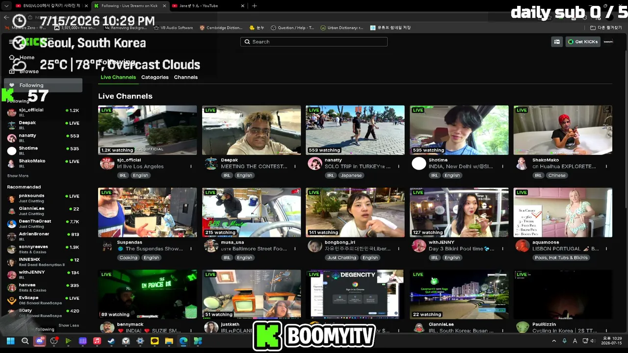This screenshot has width=628, height=353.
Task: Open Windows taskbar search
Action: pyautogui.click(x=25, y=341)
